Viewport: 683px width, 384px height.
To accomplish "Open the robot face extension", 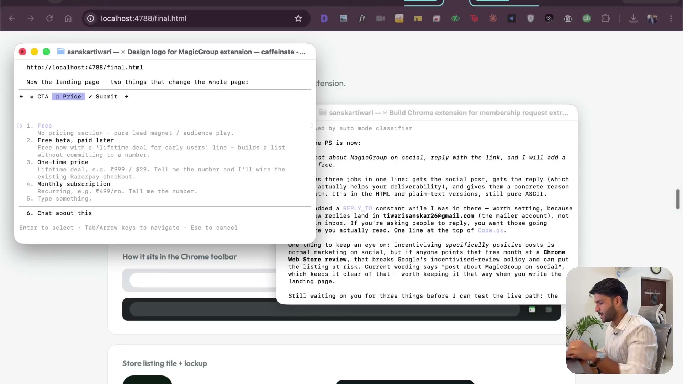I will tap(568, 18).
